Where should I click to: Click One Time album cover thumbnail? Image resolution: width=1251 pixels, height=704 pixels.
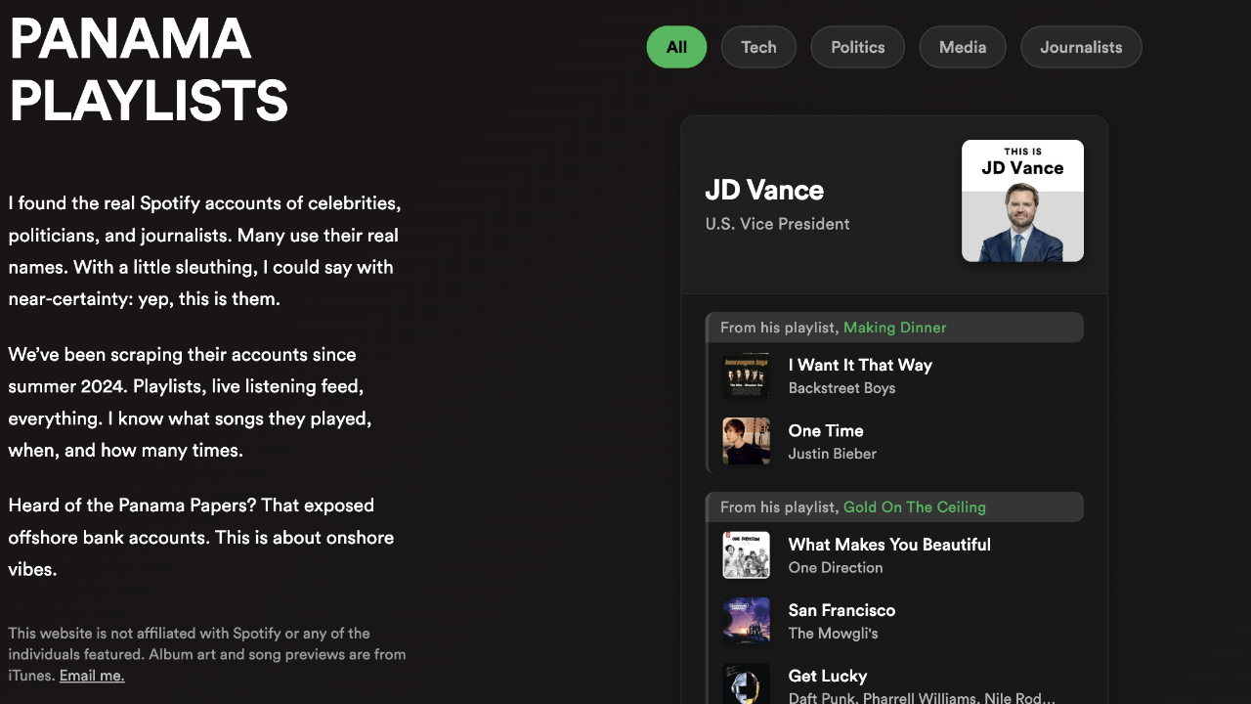[746, 441]
